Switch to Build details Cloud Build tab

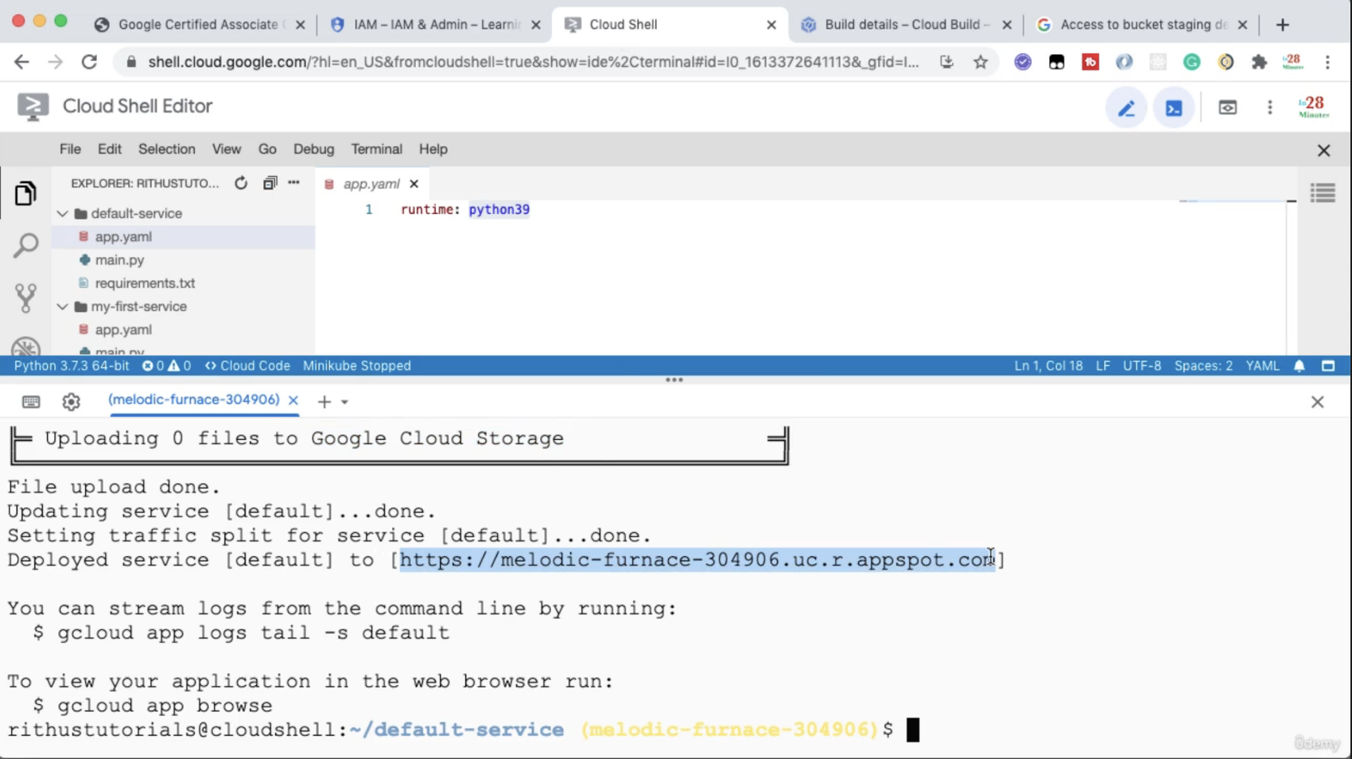coord(907,25)
